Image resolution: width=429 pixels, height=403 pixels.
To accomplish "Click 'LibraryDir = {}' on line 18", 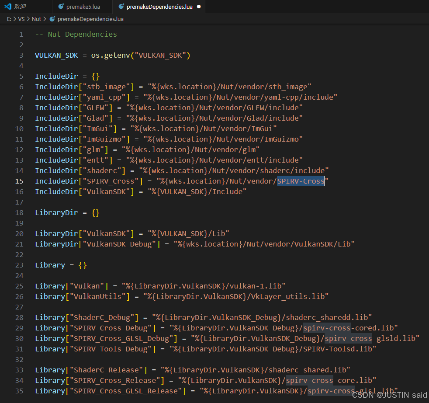I will click(x=67, y=212).
